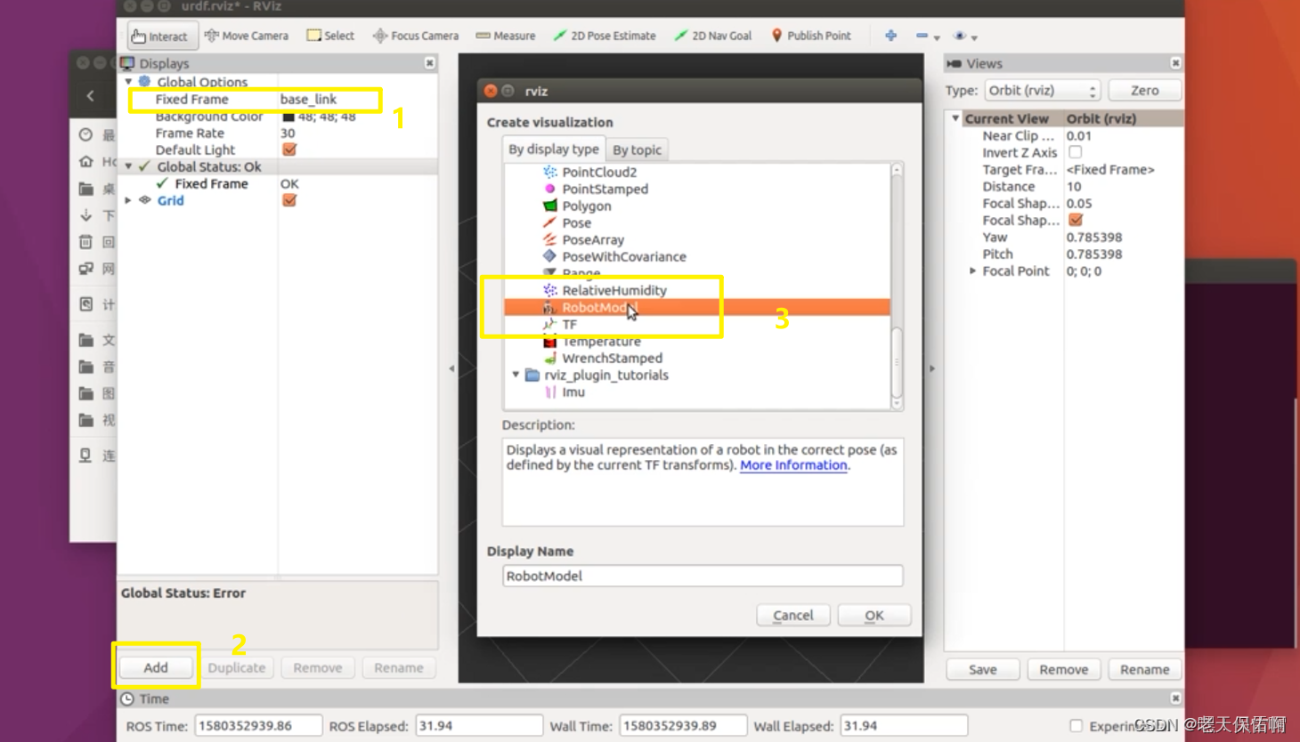Open the More Information link
This screenshot has width=1300, height=742.
(793, 465)
